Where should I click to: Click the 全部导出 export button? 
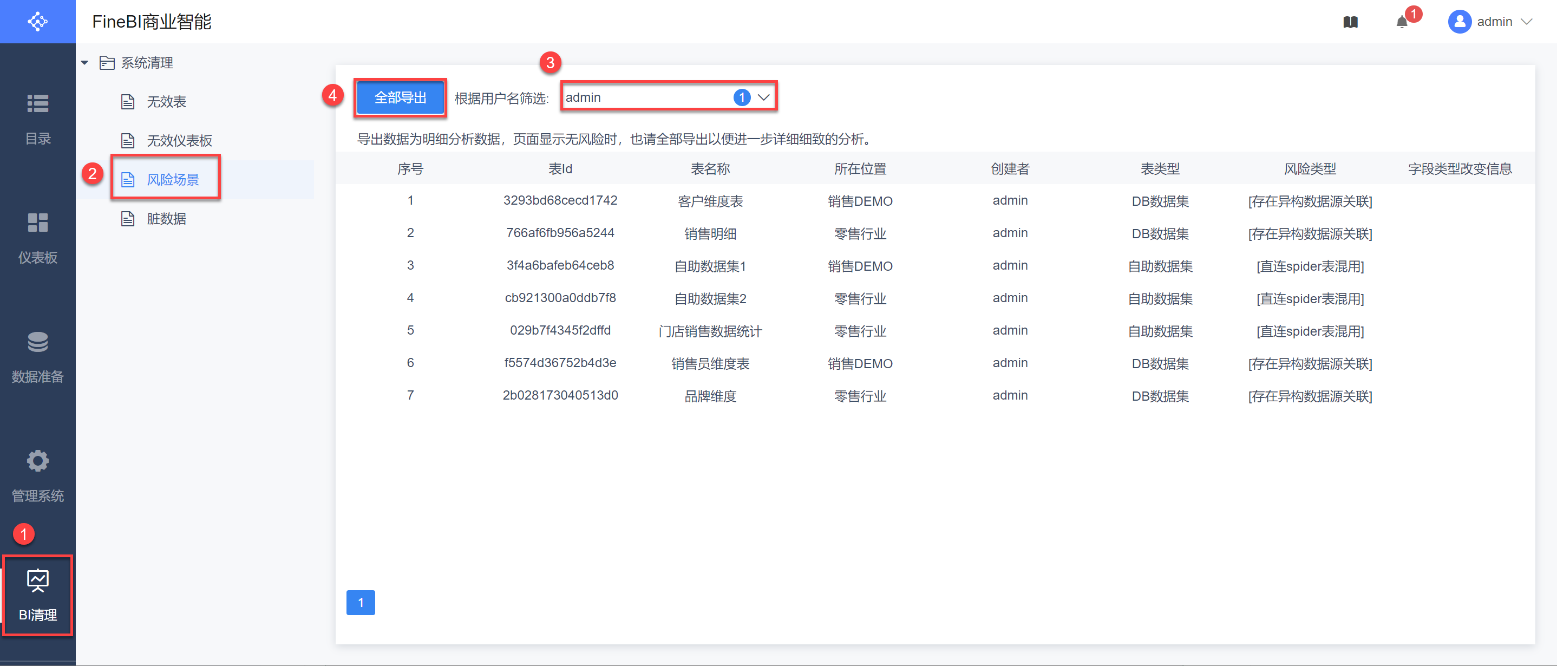click(x=400, y=97)
